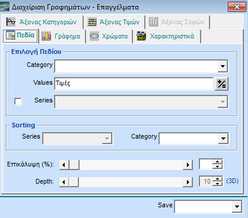Click the application icon in the title bar

coord(5,7)
